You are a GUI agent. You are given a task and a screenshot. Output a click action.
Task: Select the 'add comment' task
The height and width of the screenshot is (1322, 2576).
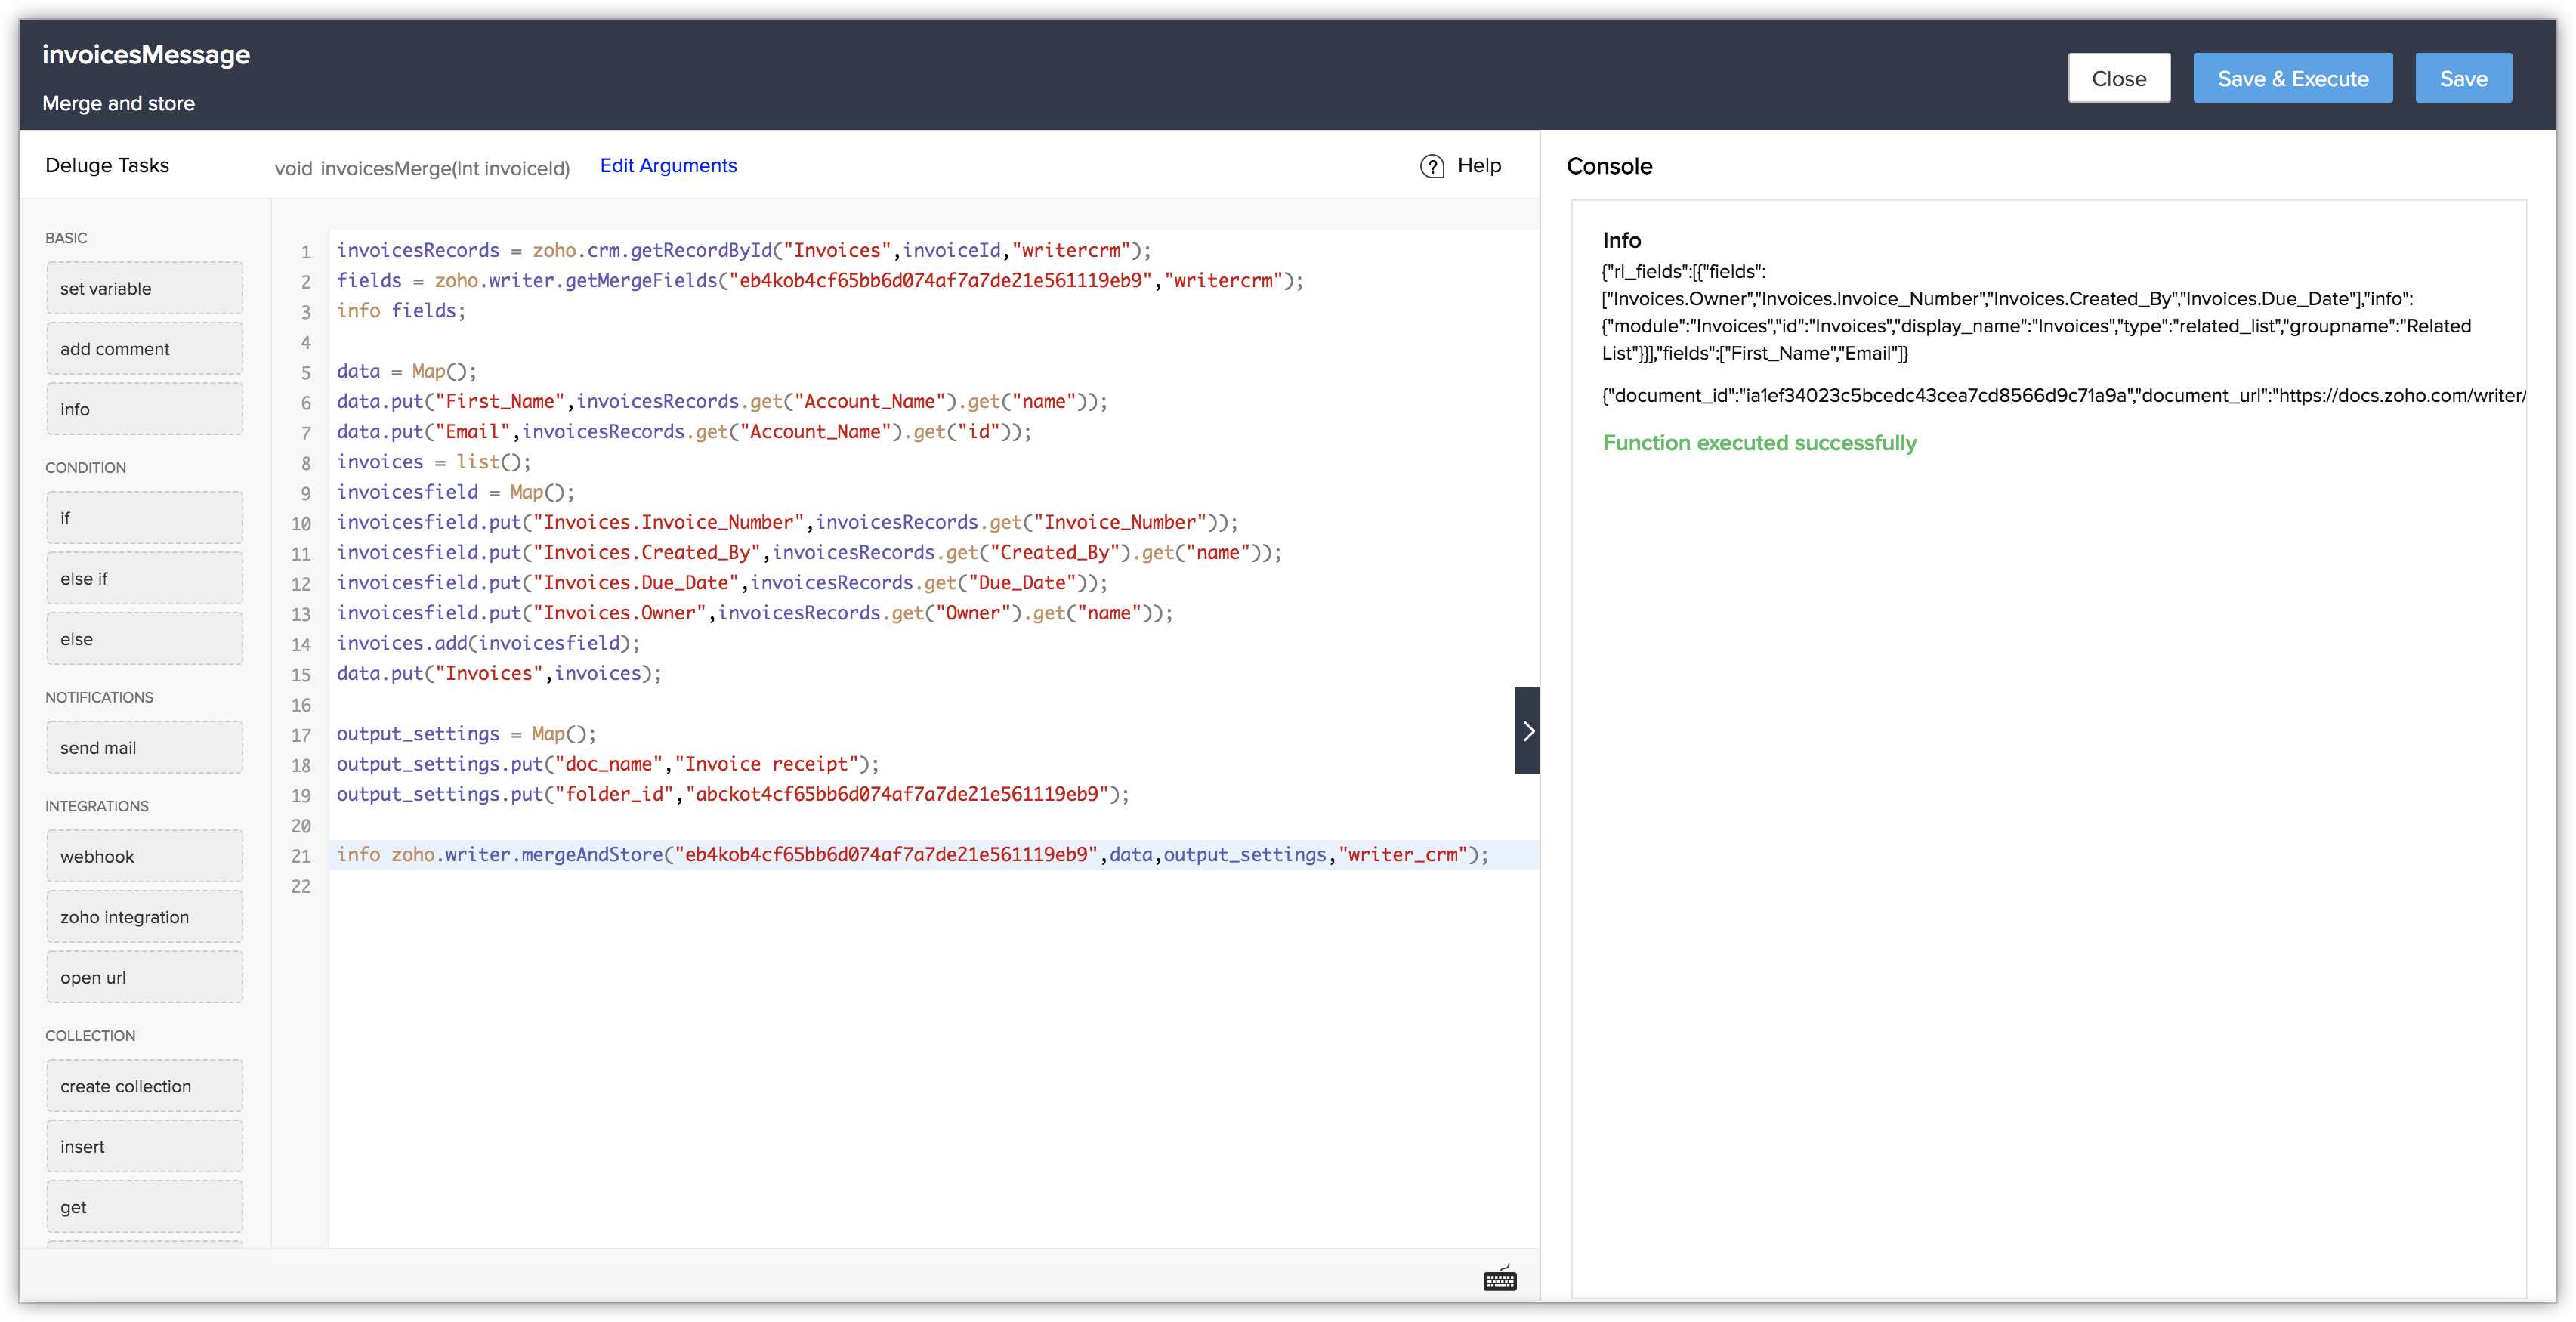point(145,349)
